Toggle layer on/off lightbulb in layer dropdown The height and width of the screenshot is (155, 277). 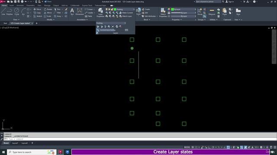point(106,9)
